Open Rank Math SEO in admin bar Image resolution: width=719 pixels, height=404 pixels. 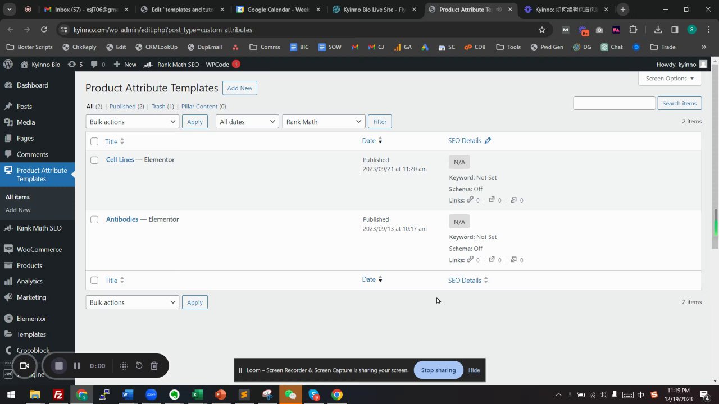(171, 65)
